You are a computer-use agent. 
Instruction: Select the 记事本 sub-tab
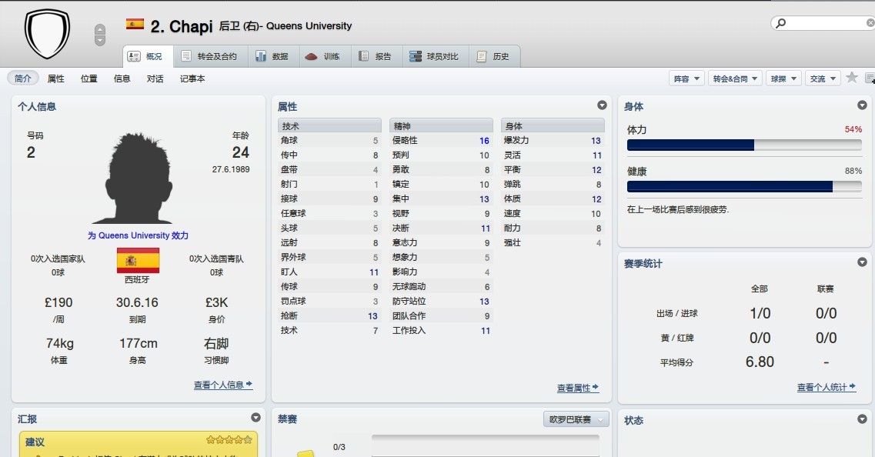[192, 78]
